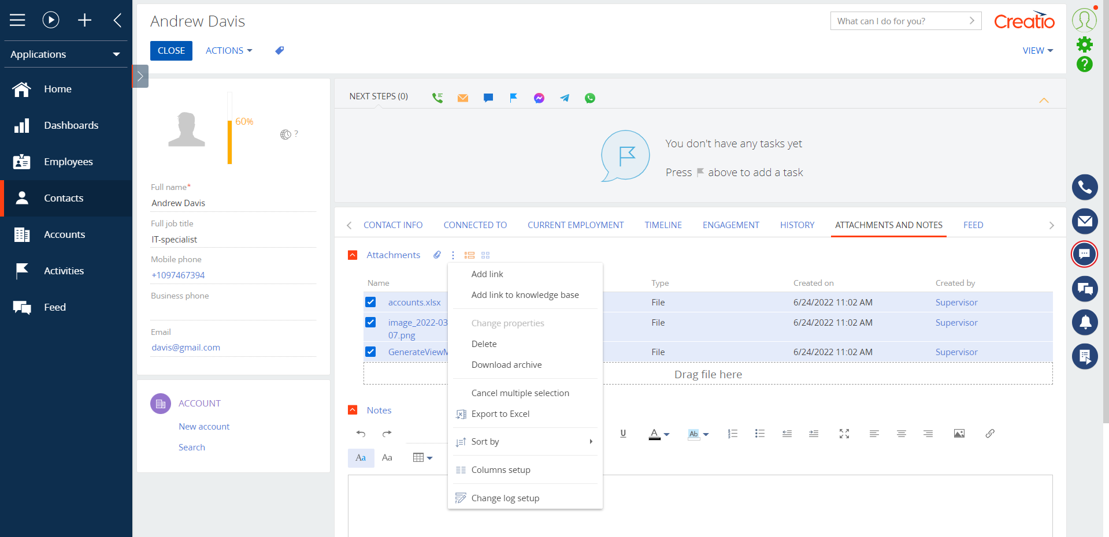This screenshot has width=1109, height=537.
Task: Switch attachments to tile view
Action: click(485, 255)
